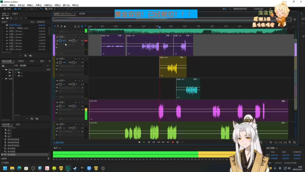Image resolution: width=305 pixels, height=172 pixels.
Task: Select the Razor tool in top toolbar
Action: pos(46,9)
